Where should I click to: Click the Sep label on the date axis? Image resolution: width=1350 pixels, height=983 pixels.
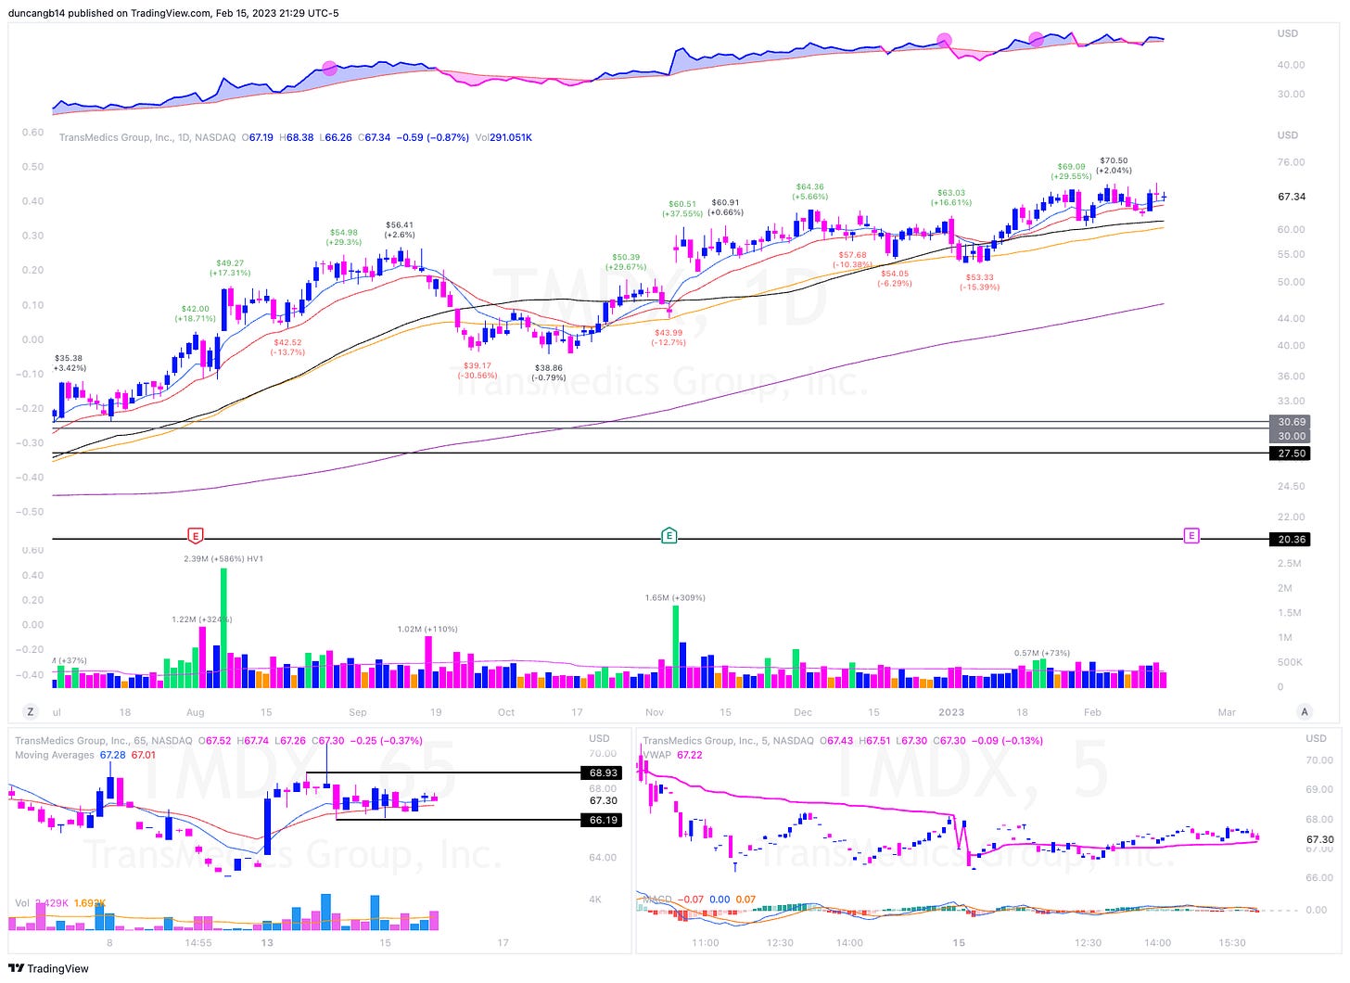[358, 712]
